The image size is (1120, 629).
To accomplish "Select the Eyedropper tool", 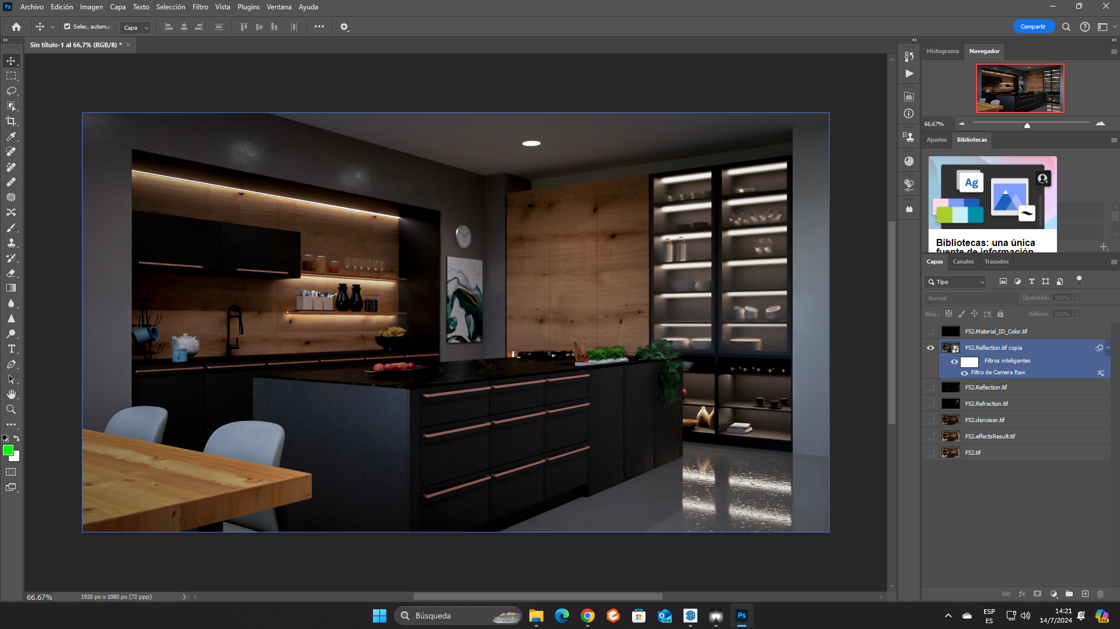I will tap(11, 136).
